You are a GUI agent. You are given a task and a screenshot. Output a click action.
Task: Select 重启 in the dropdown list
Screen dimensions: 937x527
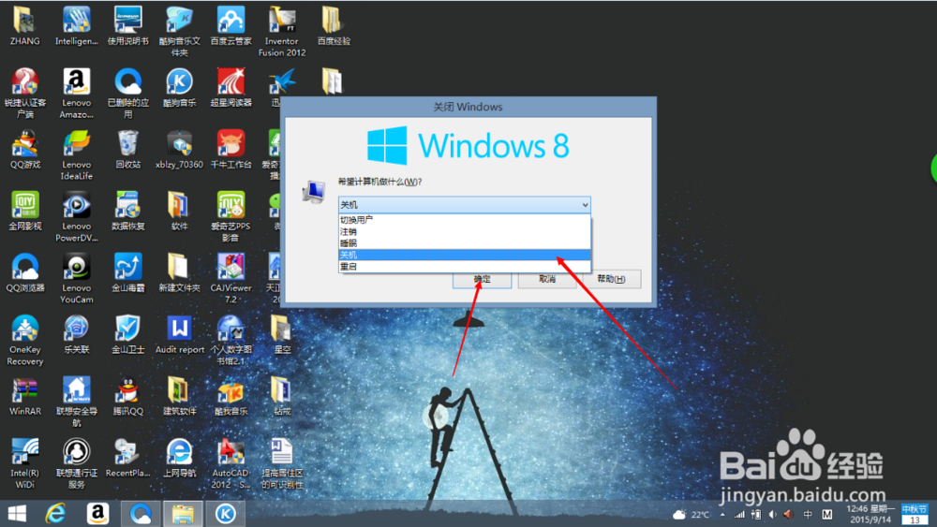[465, 267]
